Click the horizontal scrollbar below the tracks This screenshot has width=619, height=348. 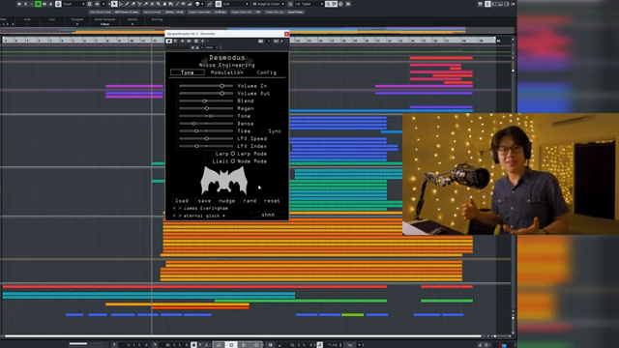coord(243,336)
